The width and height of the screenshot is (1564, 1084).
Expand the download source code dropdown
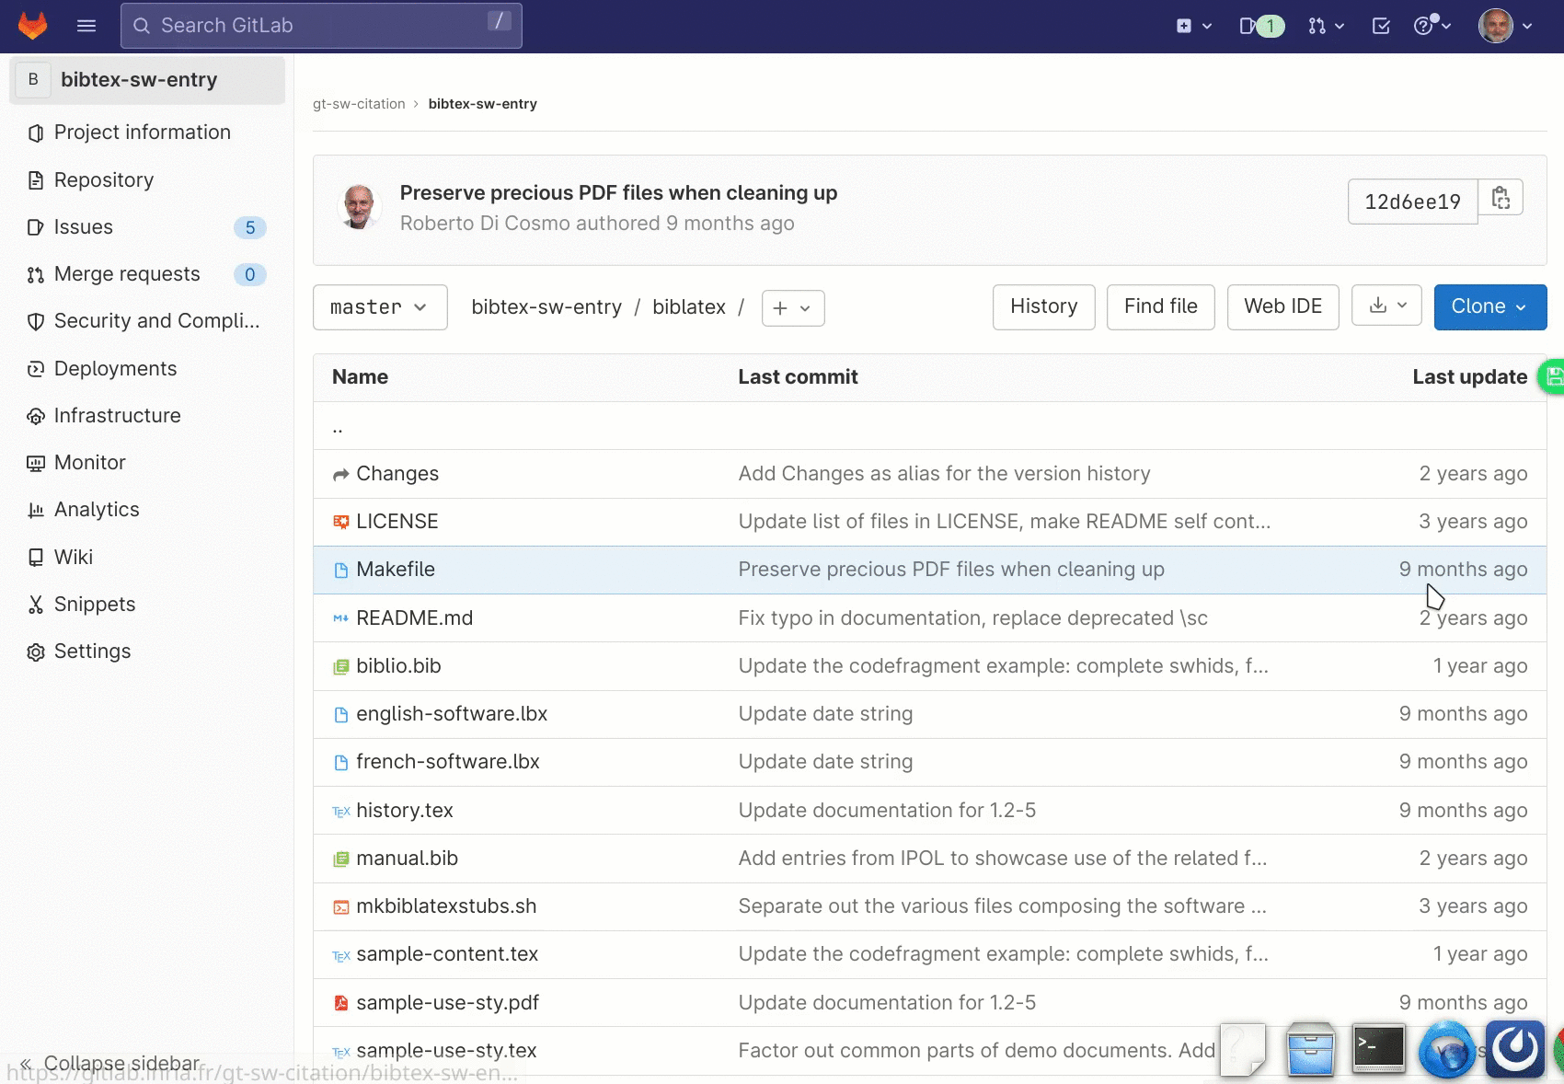(x=1386, y=306)
